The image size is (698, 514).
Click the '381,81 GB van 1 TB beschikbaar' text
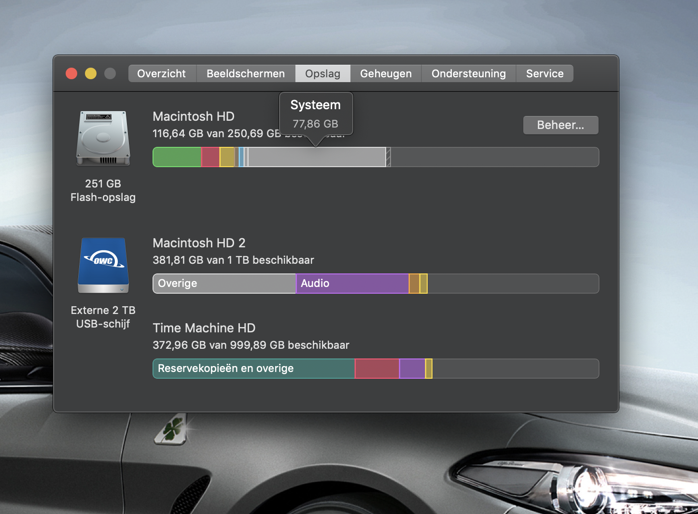[x=233, y=260]
